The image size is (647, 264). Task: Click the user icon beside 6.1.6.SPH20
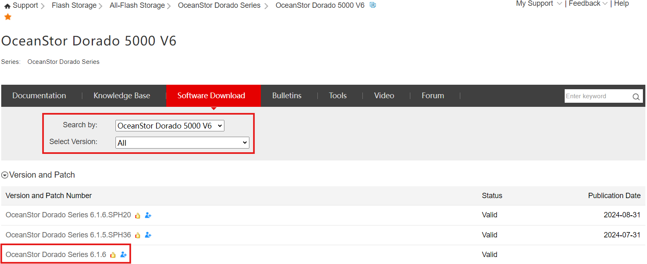click(148, 215)
